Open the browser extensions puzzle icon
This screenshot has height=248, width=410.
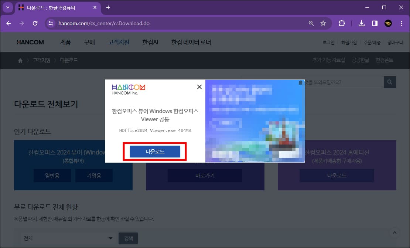click(342, 23)
